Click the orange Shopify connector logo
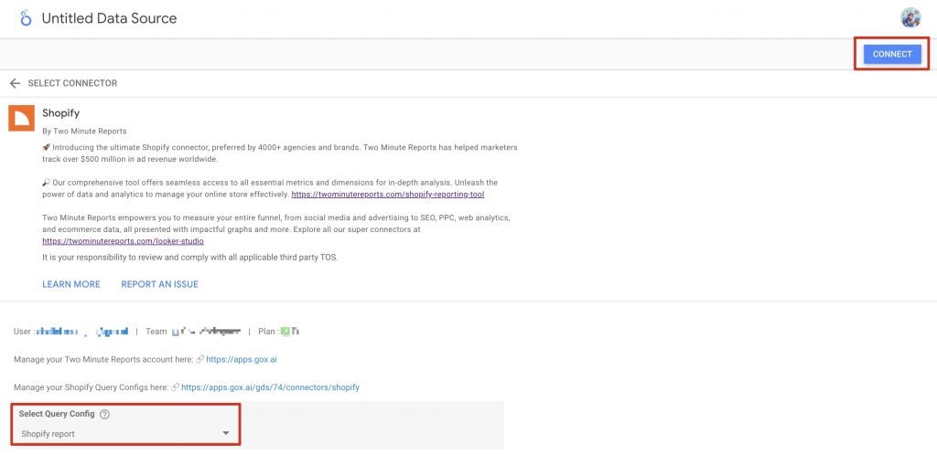 pyautogui.click(x=22, y=119)
